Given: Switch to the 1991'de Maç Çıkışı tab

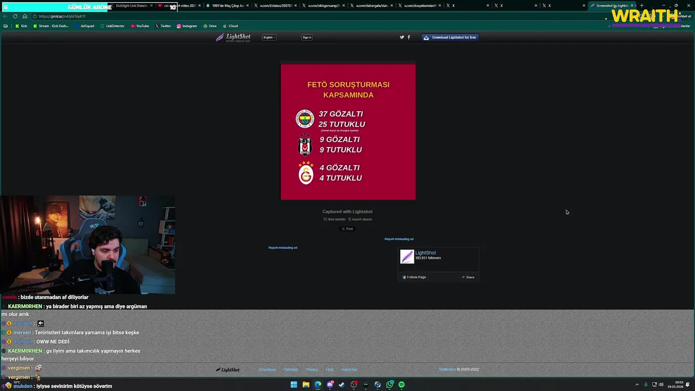Looking at the screenshot, I should coord(227,5).
